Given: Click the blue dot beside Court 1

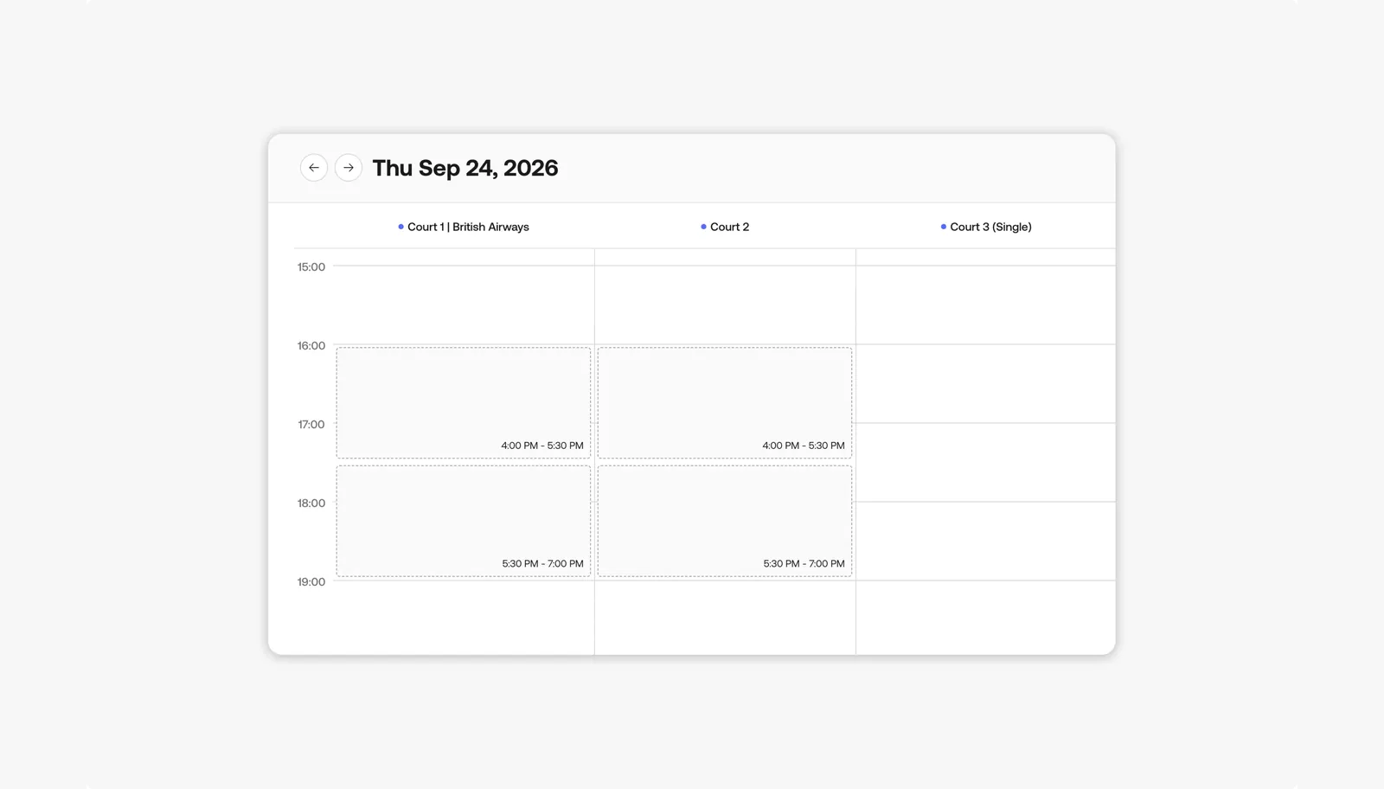Looking at the screenshot, I should coord(400,227).
